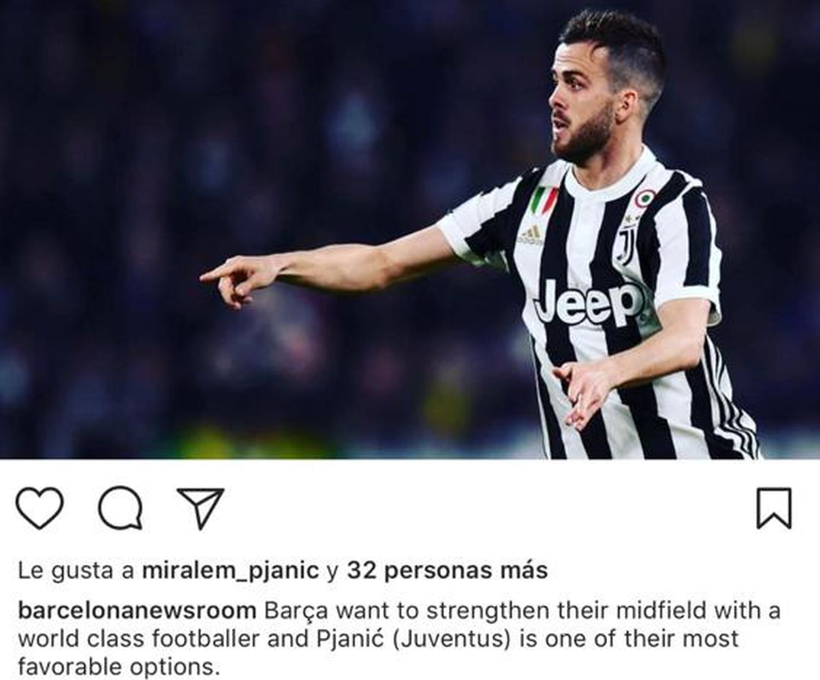Like the post with the heart icon
The image size is (820, 680).
pos(39,508)
